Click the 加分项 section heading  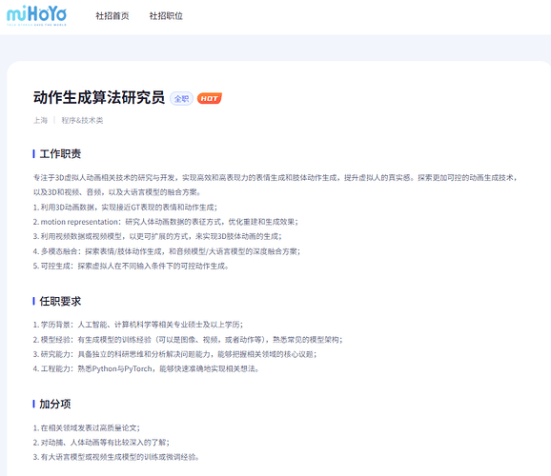pyautogui.click(x=55, y=404)
